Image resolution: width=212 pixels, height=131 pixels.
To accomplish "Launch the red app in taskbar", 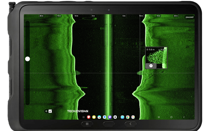I will [89, 117].
